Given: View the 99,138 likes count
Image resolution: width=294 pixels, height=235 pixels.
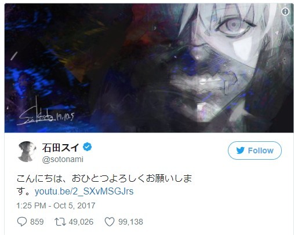Looking at the screenshot, I should point(130,222).
